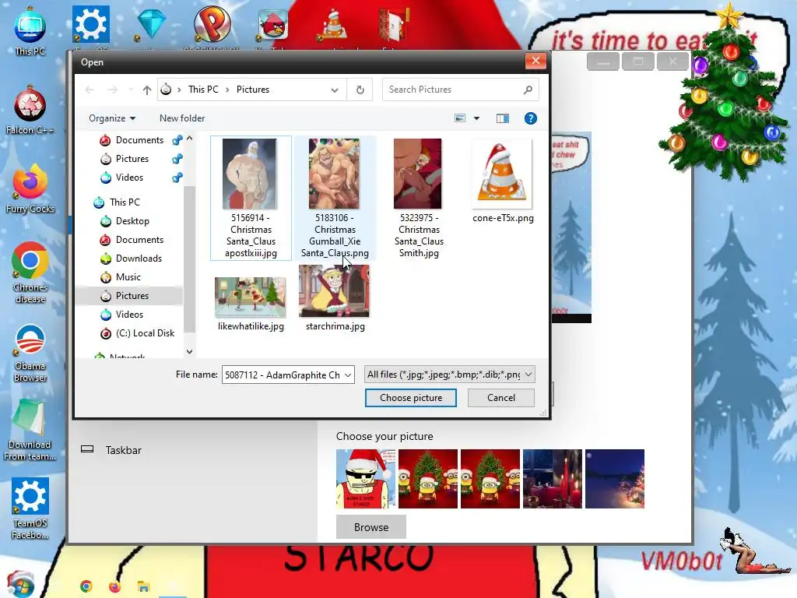Select Music in navigation tree
Image resolution: width=797 pixels, height=598 pixels.
128,277
